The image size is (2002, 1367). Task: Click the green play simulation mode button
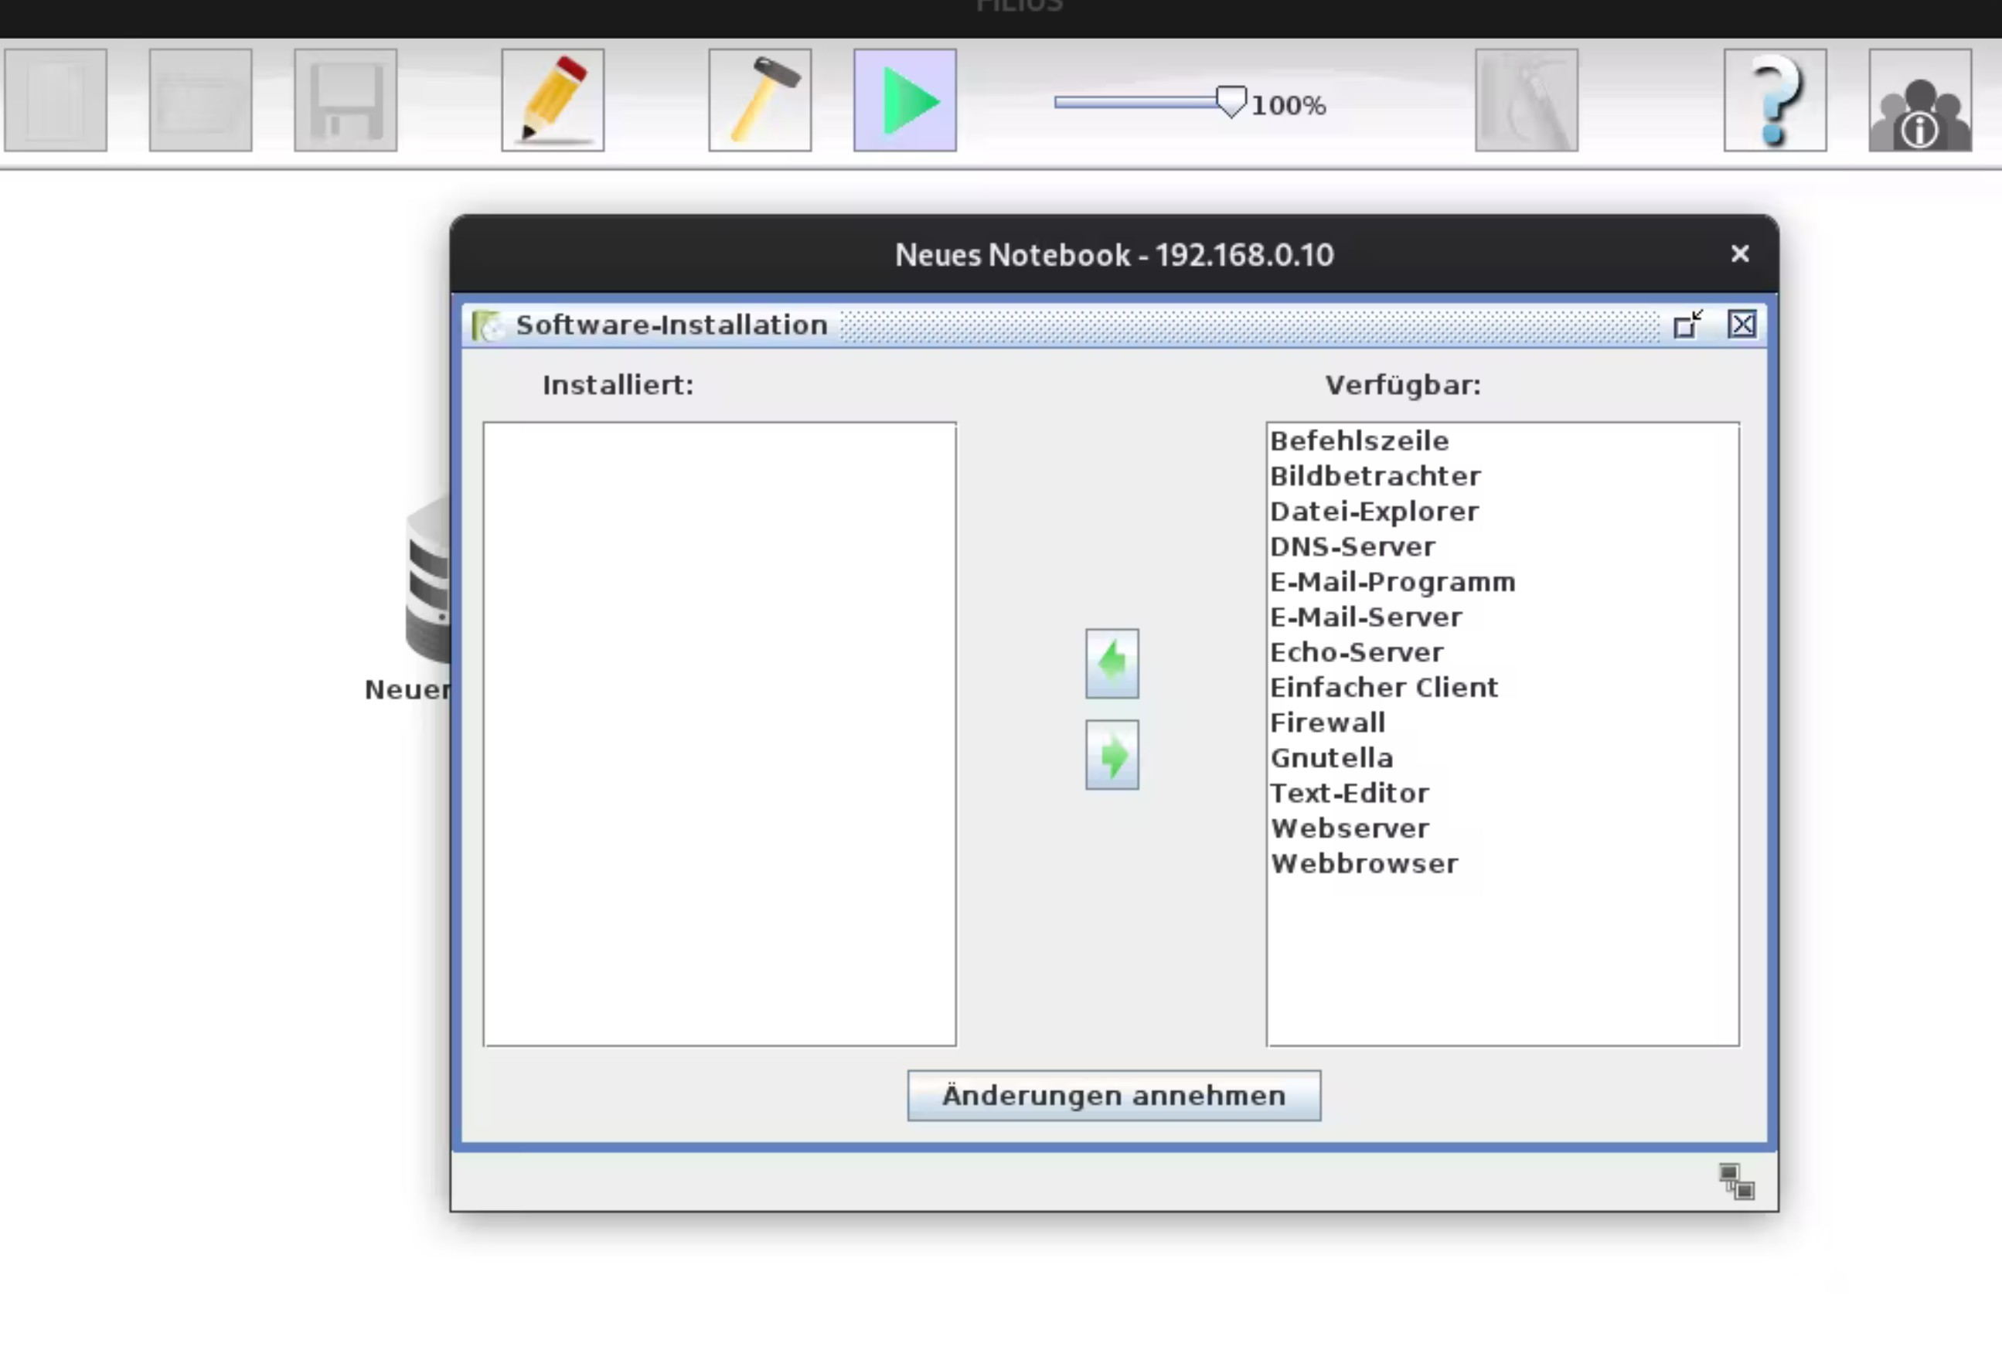pyautogui.click(x=904, y=100)
